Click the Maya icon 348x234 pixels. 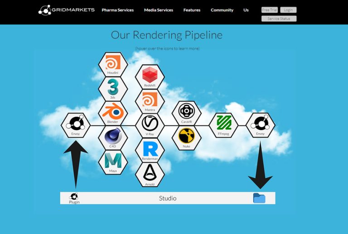(113, 162)
